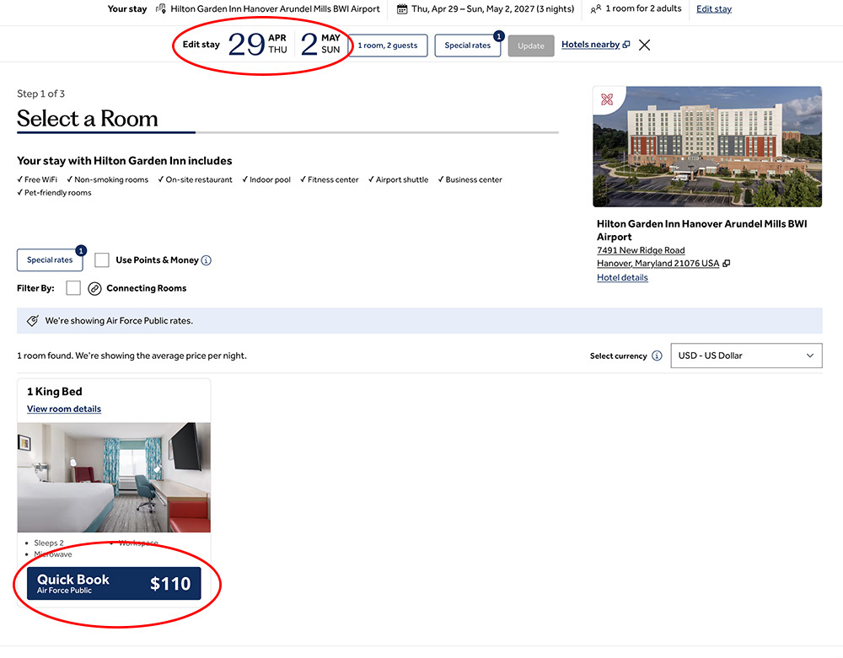The height and width of the screenshot is (658, 843).
Task: Click the hotel building icon in Your stay bar
Action: pyautogui.click(x=161, y=9)
